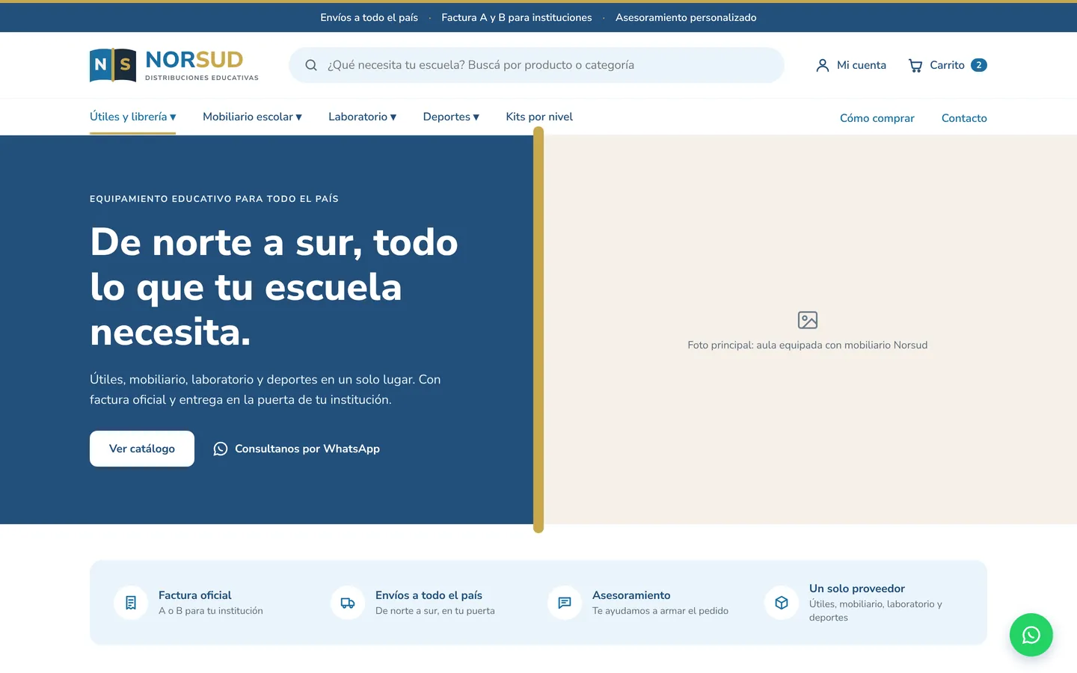Open the Laboratorio dropdown menu
The height and width of the screenshot is (673, 1077).
(362, 117)
